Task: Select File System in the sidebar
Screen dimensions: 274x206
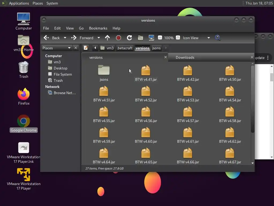Action: click(63, 74)
